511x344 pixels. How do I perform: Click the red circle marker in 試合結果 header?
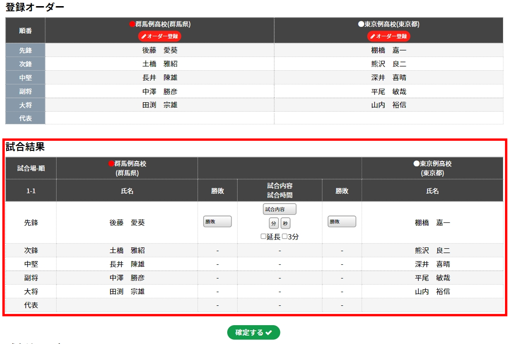[111, 164]
